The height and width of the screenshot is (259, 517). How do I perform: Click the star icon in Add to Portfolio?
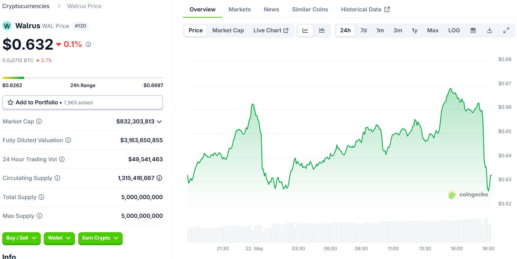[11, 102]
